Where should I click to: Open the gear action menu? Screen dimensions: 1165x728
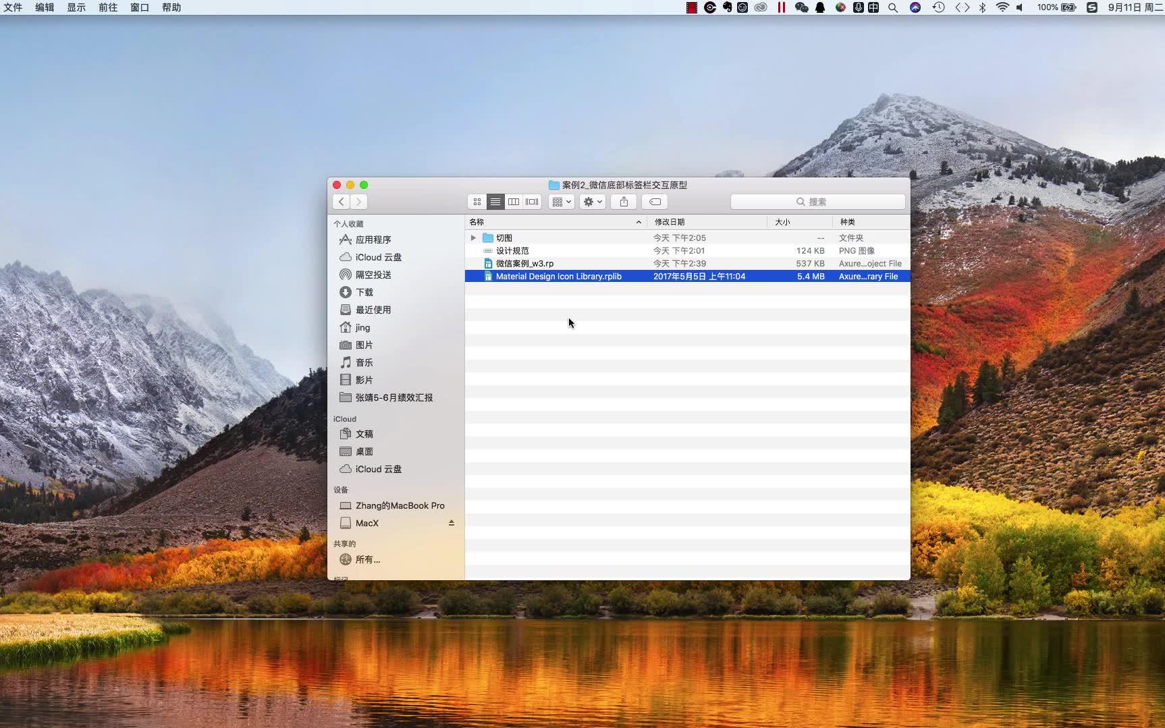pyautogui.click(x=593, y=202)
